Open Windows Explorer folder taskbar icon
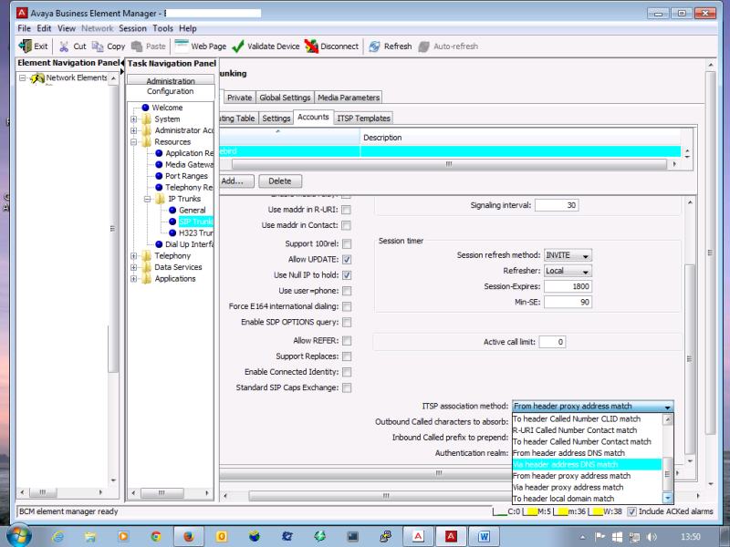The image size is (730, 547). pyautogui.click(x=89, y=537)
